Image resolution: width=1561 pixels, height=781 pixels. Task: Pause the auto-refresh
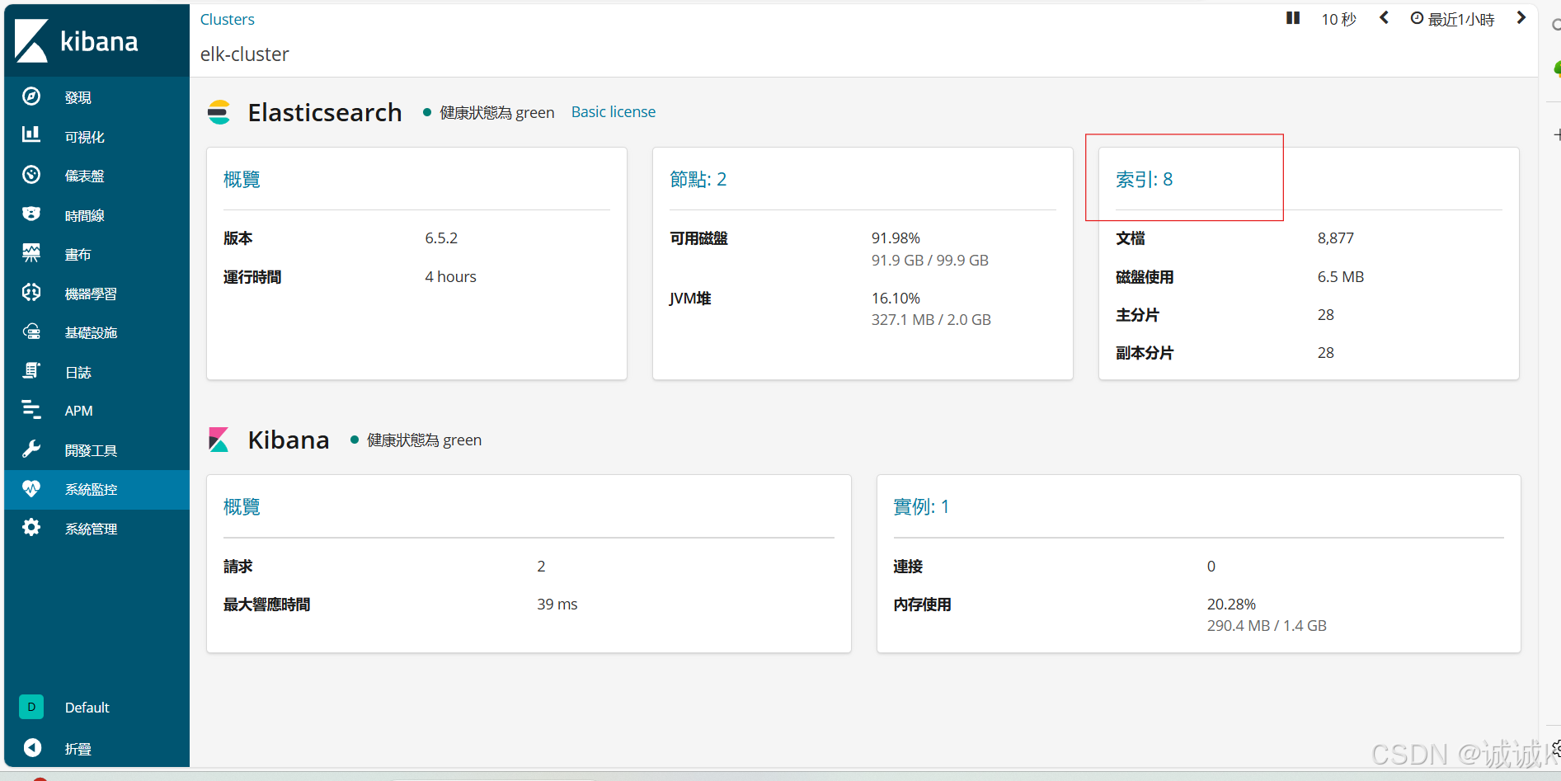tap(1293, 18)
